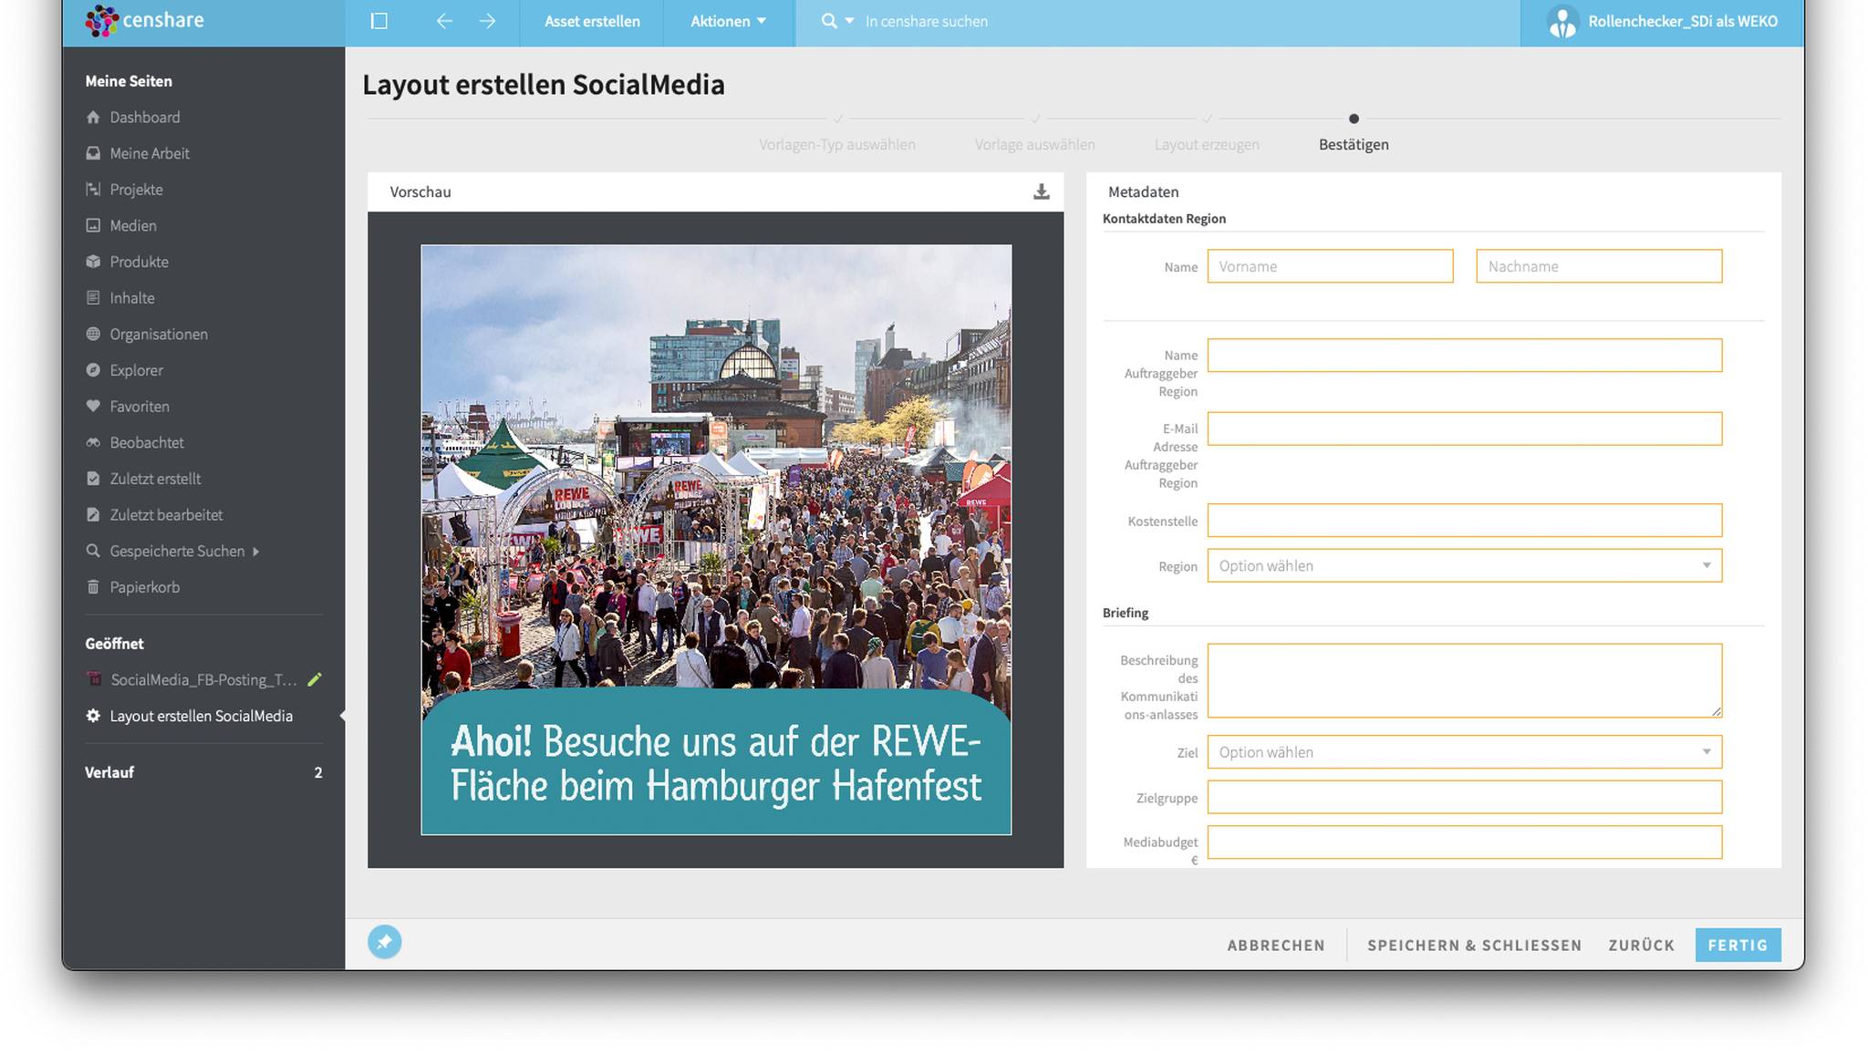Click the Zuletzt bearbeitet icon

pyautogui.click(x=93, y=515)
